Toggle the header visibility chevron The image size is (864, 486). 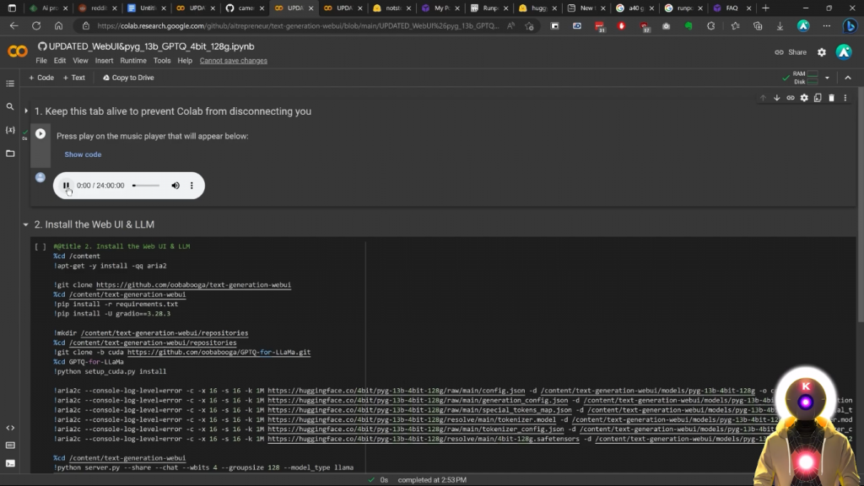(848, 78)
